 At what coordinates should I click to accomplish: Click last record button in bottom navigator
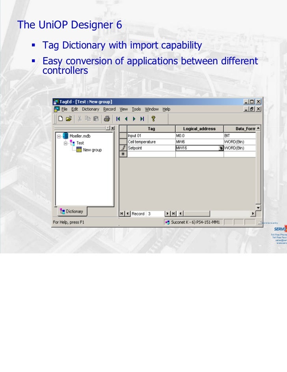coord(174,213)
